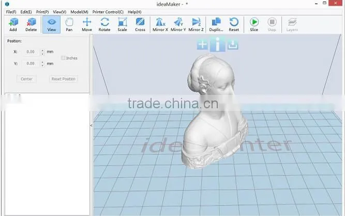Reset the model transformation
The image size is (345, 216).
(234, 24)
